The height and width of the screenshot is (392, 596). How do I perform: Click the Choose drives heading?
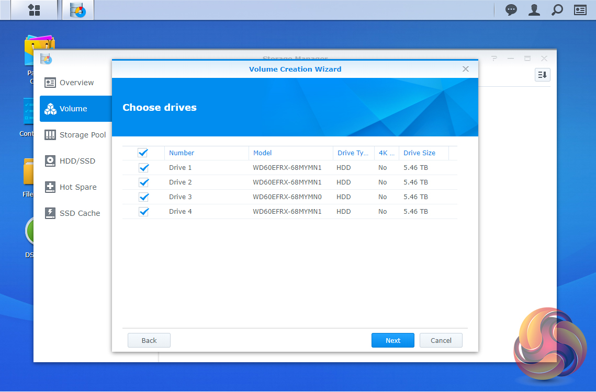tap(159, 108)
